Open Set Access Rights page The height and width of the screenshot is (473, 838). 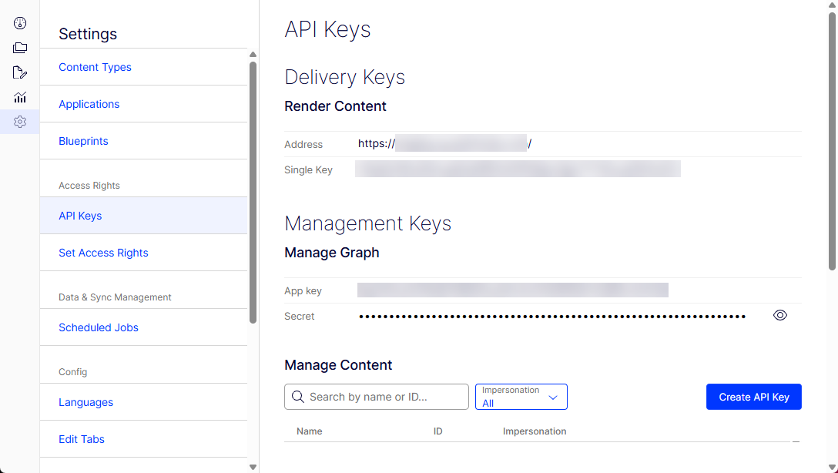coord(103,253)
